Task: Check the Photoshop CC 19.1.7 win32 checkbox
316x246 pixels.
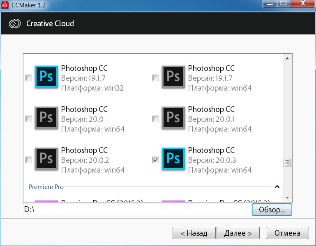Action: [29, 78]
